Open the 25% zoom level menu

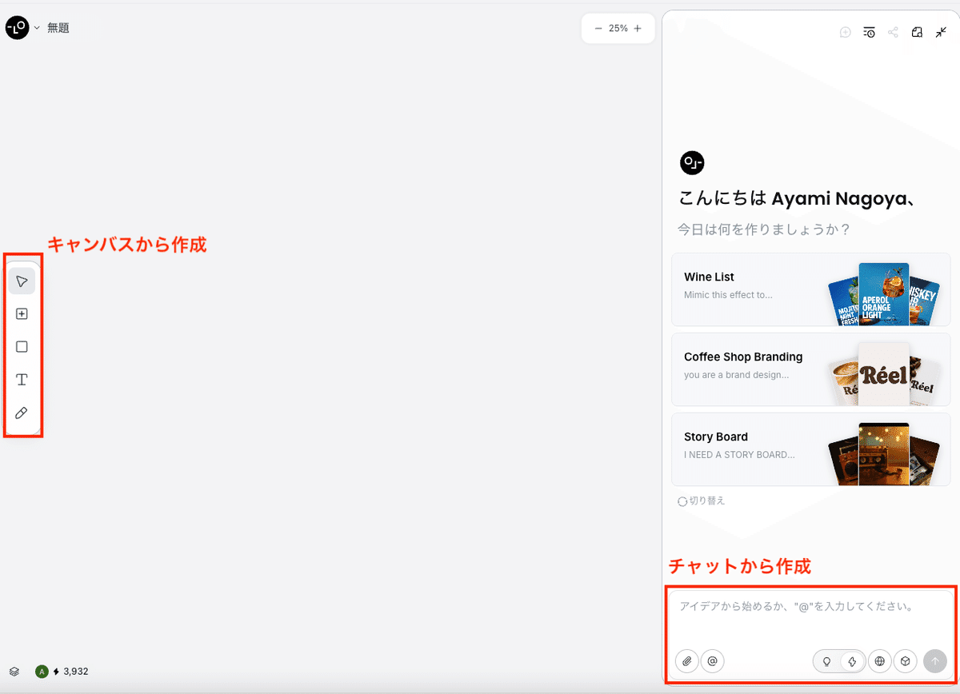(618, 28)
